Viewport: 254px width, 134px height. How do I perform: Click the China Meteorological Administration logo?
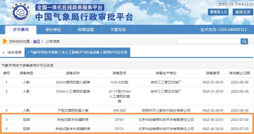pyautogui.click(x=18, y=12)
